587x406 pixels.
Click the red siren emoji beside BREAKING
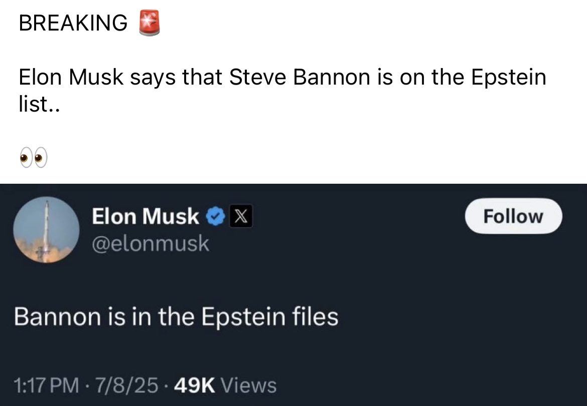(150, 23)
